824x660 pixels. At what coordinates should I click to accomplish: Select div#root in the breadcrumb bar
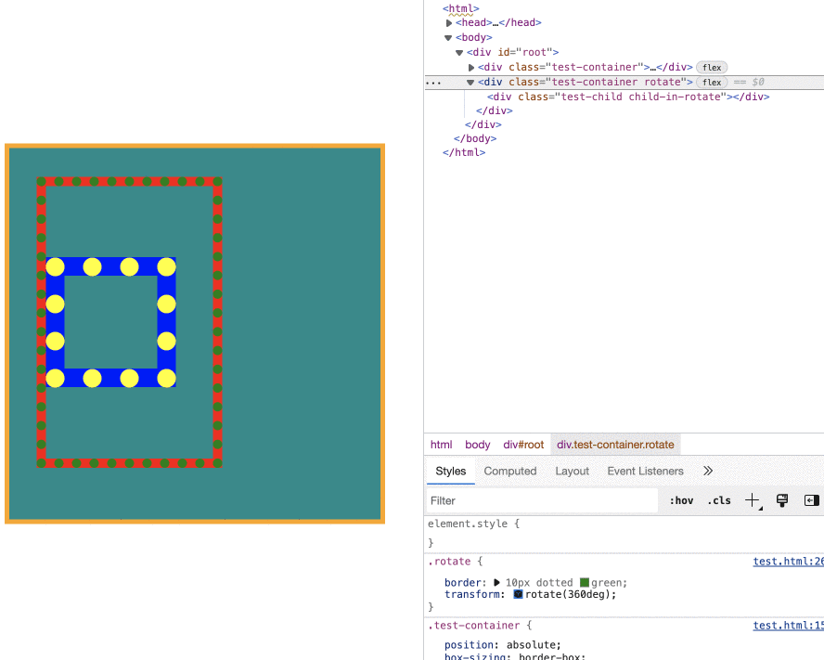pos(523,445)
